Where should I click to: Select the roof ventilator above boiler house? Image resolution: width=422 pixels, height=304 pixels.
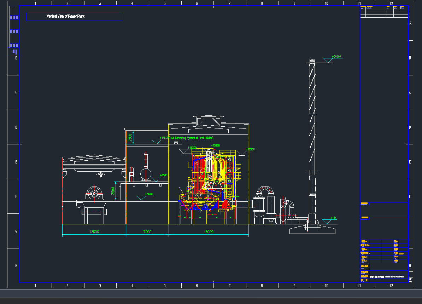209,121
